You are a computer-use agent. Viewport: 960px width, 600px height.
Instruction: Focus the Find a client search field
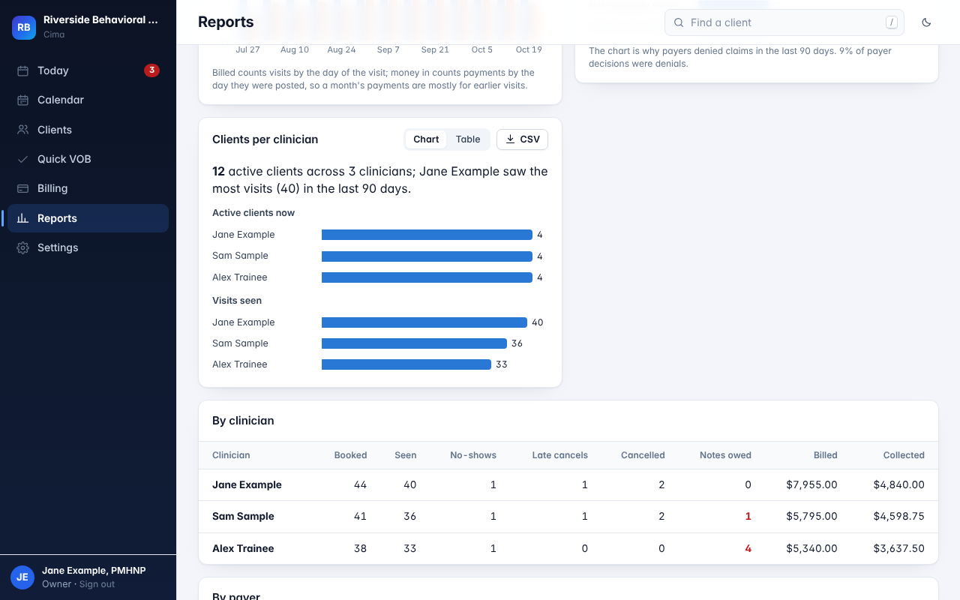coord(784,22)
